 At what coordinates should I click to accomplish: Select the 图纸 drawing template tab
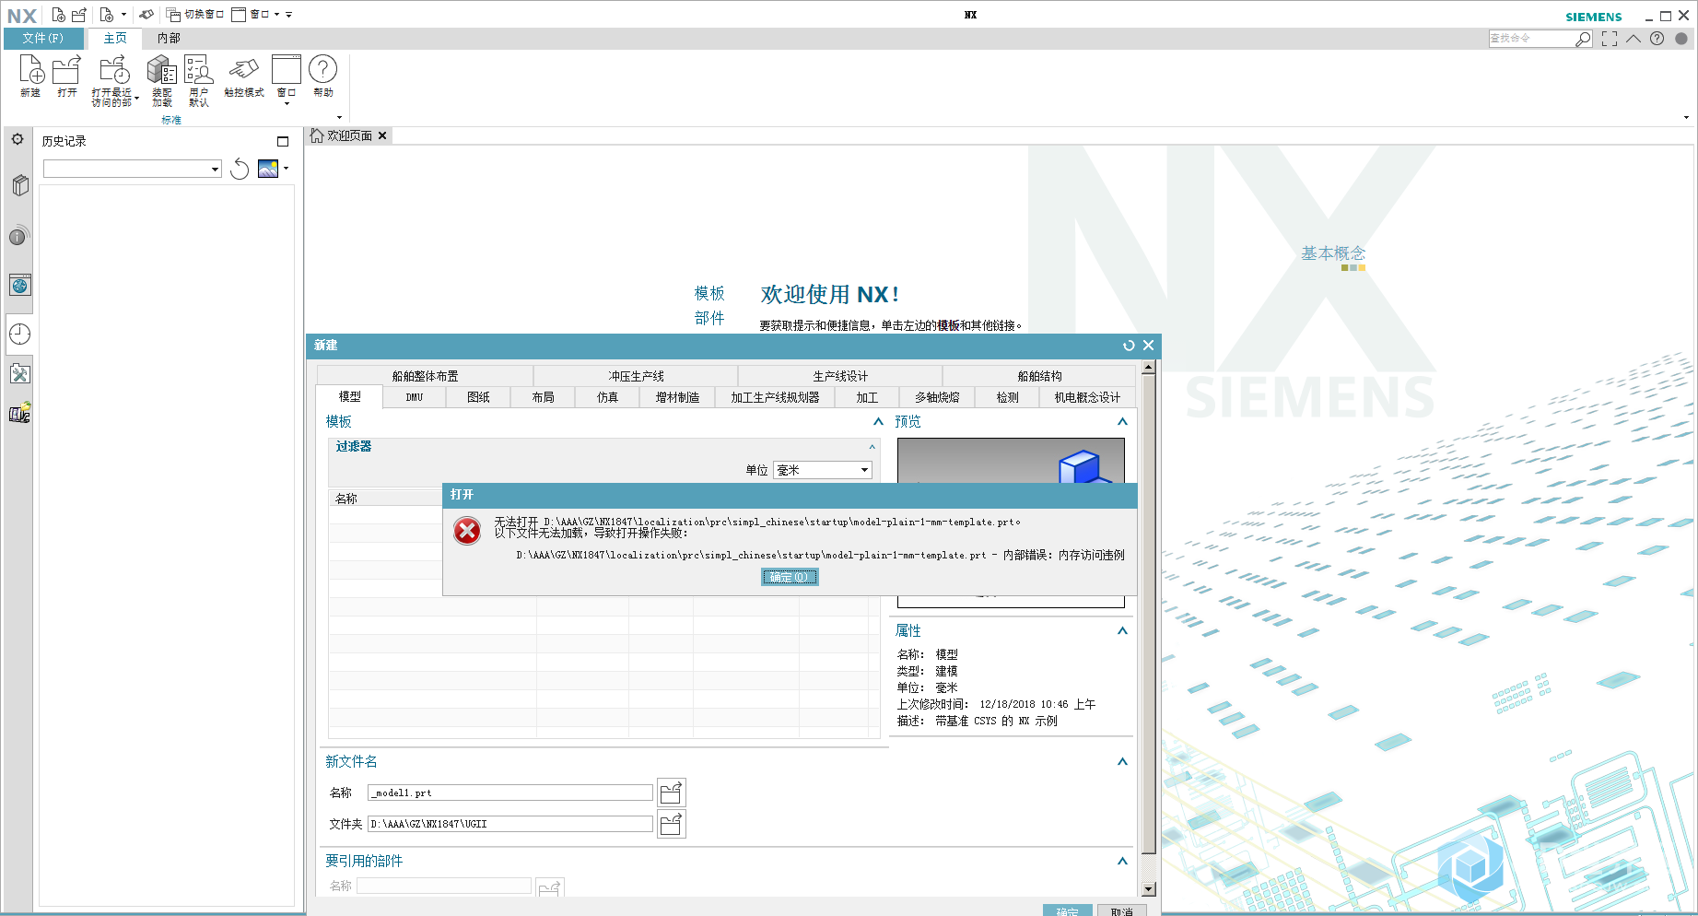pos(478,397)
